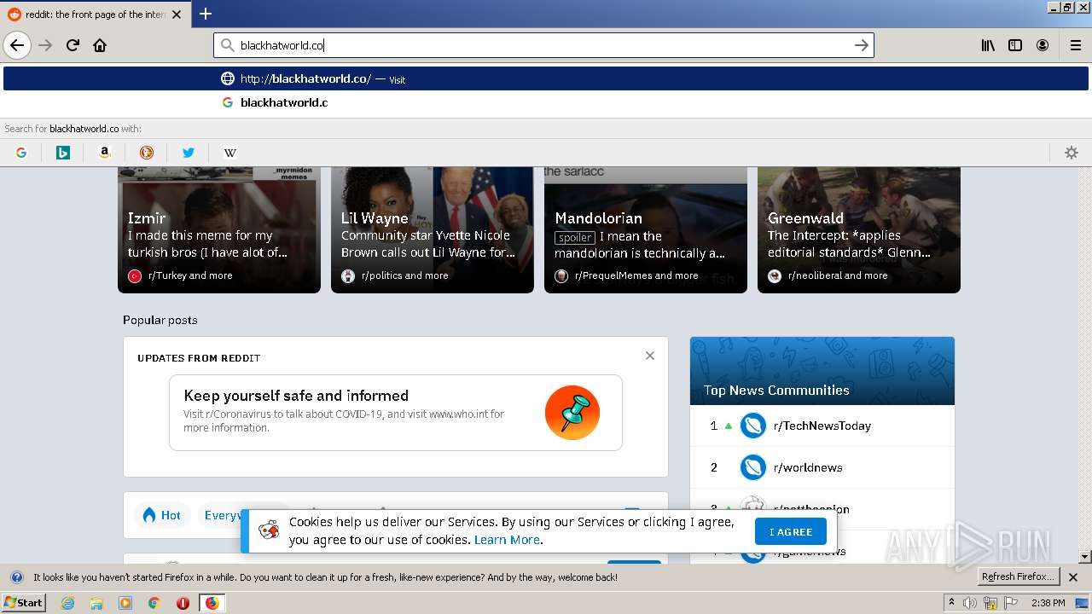Viewport: 1092px width, 614px height.
Task: Search with Twitter one-off engine icon
Action: point(189,153)
